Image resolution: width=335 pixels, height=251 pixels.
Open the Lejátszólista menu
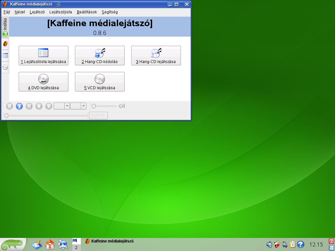point(61,12)
